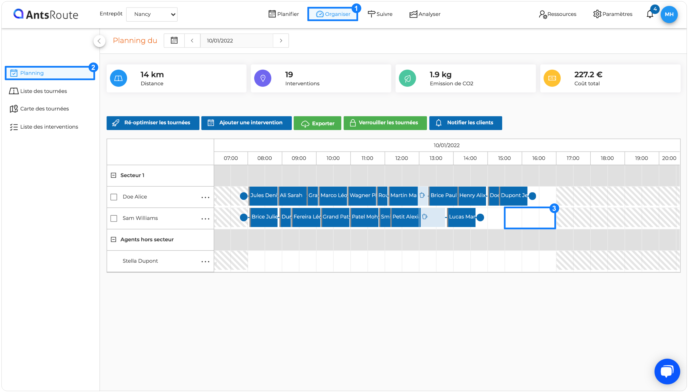Image resolution: width=688 pixels, height=392 pixels.
Task: Open the chat support bubble
Action: (667, 371)
